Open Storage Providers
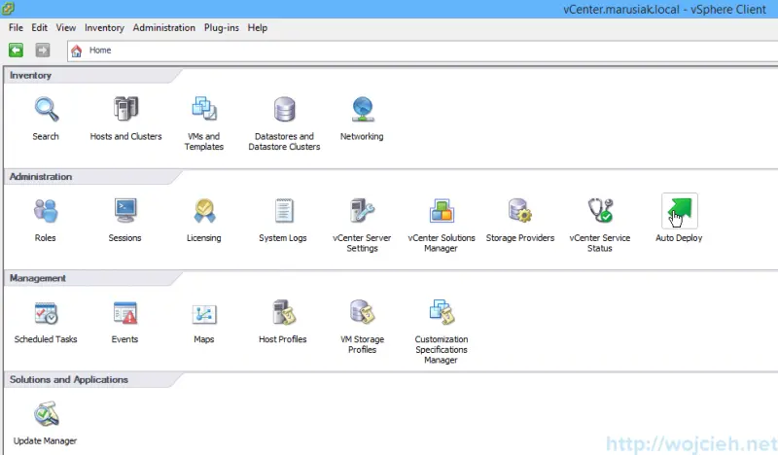Image resolution: width=778 pixels, height=455 pixels. 520,211
